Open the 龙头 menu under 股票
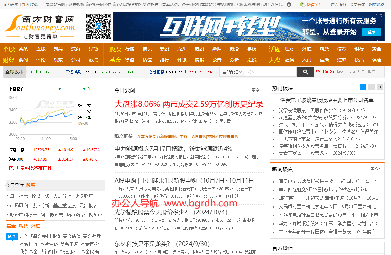Image resolution: width=391 pixels, height=255 pixels. point(182,49)
